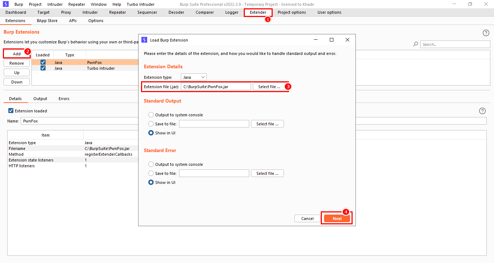Image resolution: width=494 pixels, height=263 pixels.
Task: Click the Standard Error save file field
Action: point(214,173)
